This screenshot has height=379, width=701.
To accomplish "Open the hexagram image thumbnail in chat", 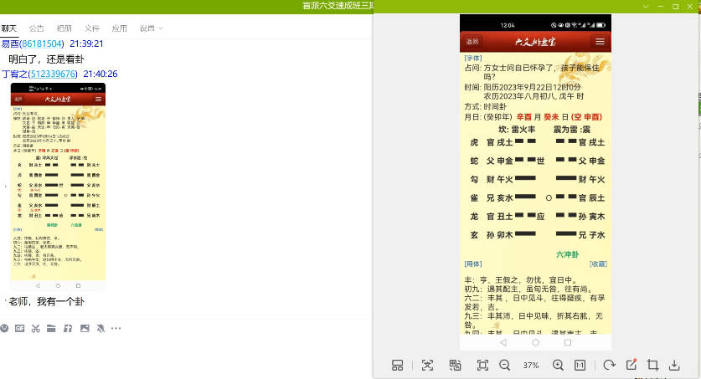I will 58,182.
